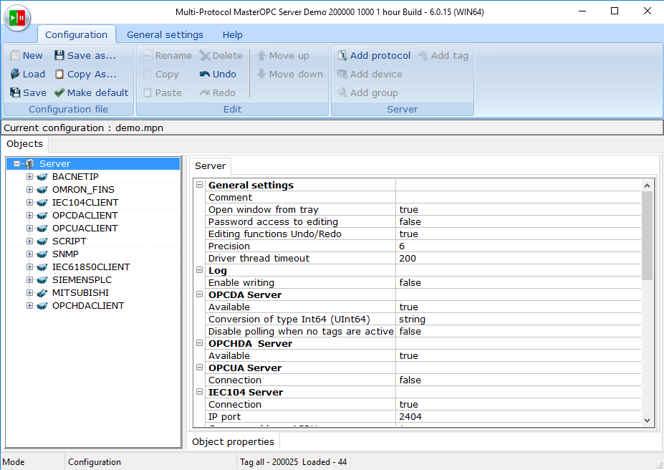
Task: Click the Save as icon
Action: (59, 55)
